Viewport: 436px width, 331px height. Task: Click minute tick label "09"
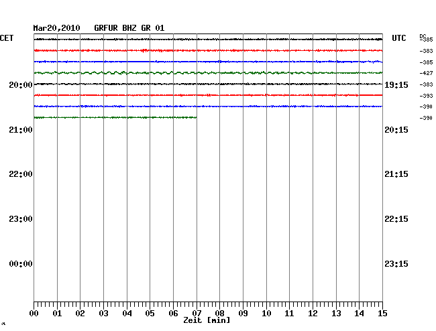point(243,314)
